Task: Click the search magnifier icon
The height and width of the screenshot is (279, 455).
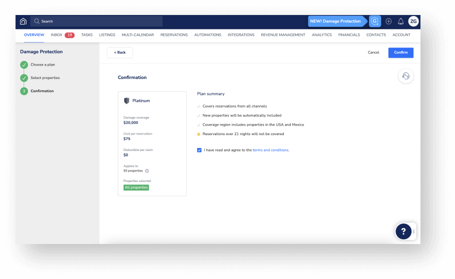Action: tap(37, 21)
